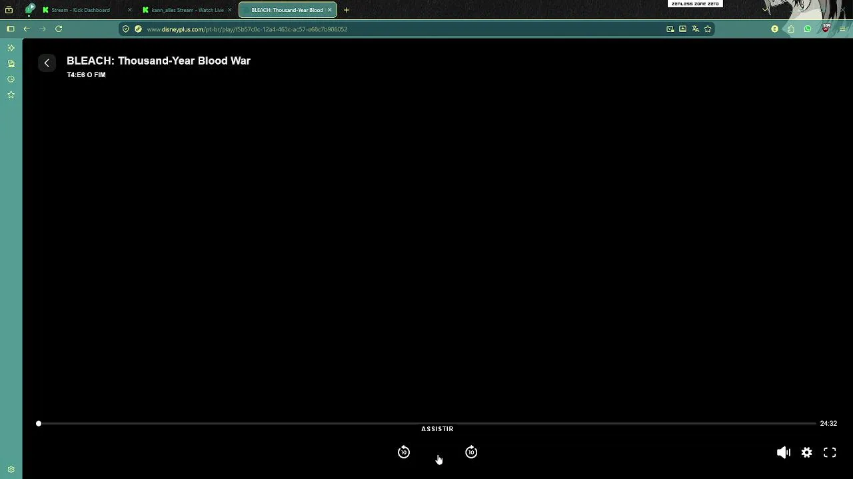Image resolution: width=853 pixels, height=479 pixels.
Task: Click the BLEACH: Thousand-Year Blood War title
Action: pos(159,61)
